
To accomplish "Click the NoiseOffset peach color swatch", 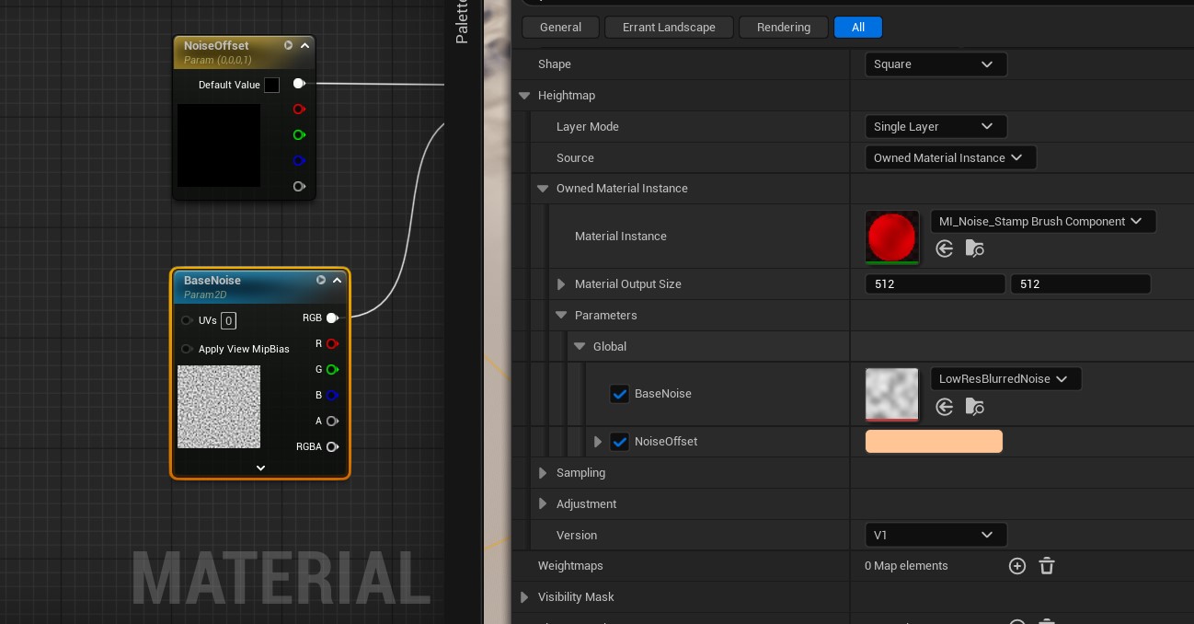I will (x=934, y=442).
